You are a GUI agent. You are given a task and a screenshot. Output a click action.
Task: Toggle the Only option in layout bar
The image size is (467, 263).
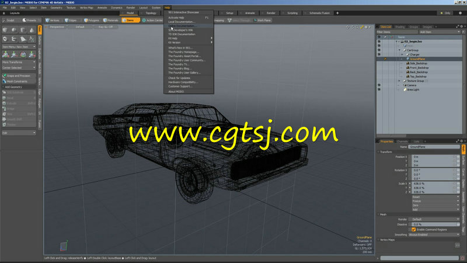(x=445, y=13)
